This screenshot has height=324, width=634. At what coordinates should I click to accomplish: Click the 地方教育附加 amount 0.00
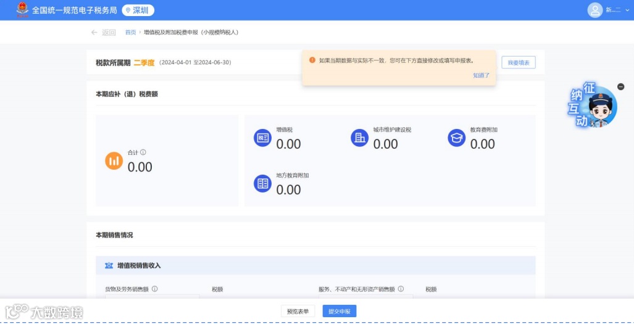[289, 190]
